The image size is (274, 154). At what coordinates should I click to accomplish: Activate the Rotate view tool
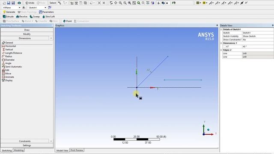tap(111, 3)
